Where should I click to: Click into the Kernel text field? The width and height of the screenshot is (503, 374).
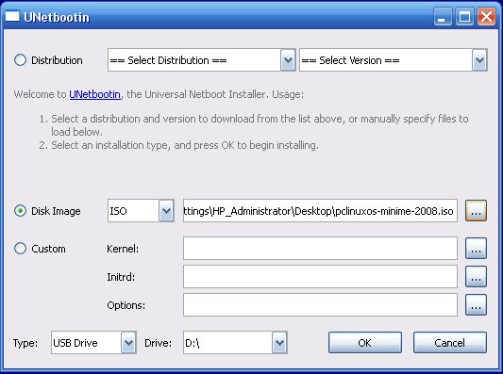tap(320, 248)
